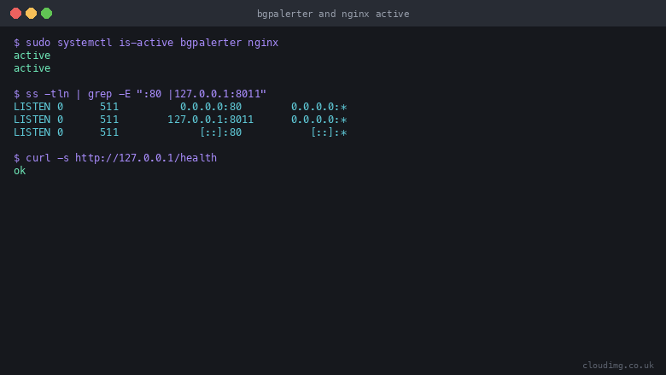This screenshot has height=375, width=666.
Task: Click '0.0.0.0:*' in the 127.0.0.1:8011 row
Action: click(319, 120)
